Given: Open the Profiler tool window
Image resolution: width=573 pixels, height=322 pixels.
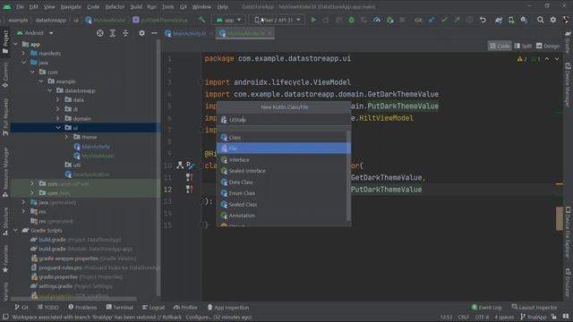Looking at the screenshot, I should click(185, 308).
